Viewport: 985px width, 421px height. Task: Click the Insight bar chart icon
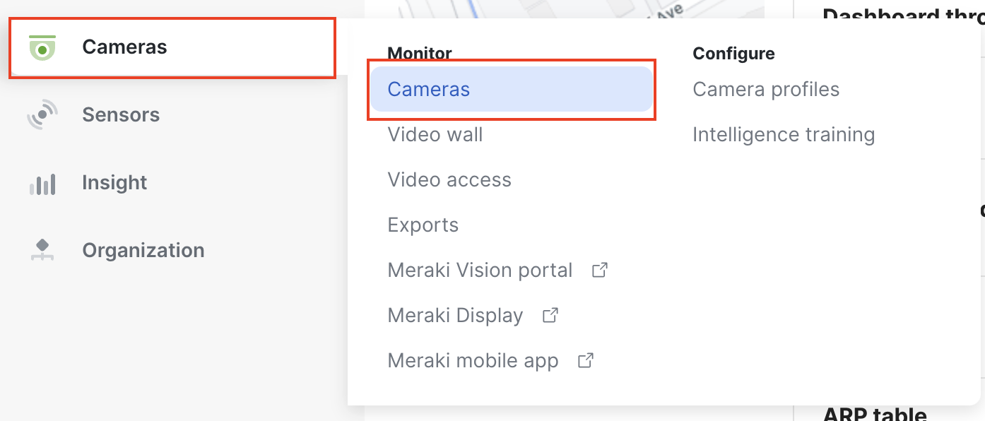(42, 182)
